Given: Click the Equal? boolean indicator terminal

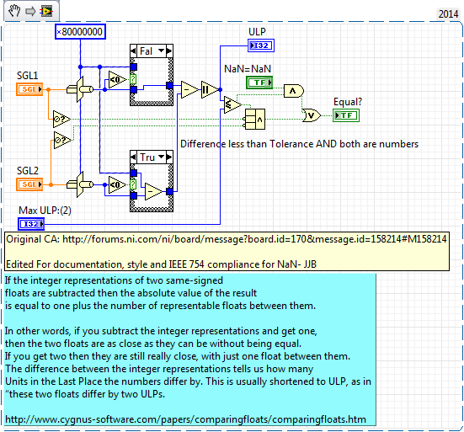Looking at the screenshot, I should coord(346,115).
